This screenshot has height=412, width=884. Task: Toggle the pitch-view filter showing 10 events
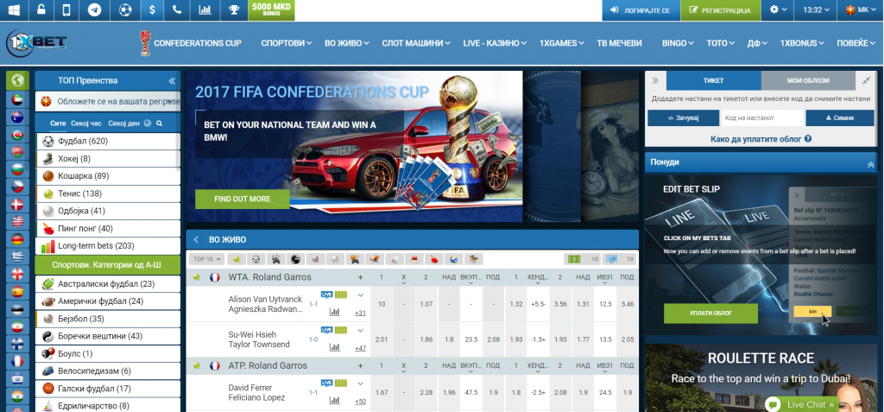pyautogui.click(x=583, y=259)
